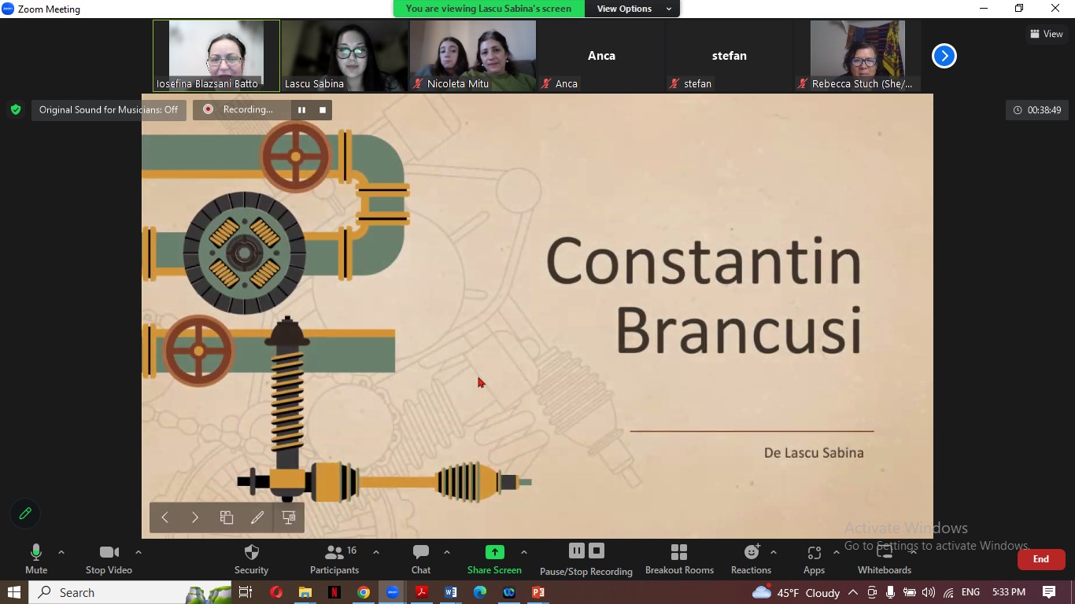Advance to next slide with right arrow
Viewport: 1075px width, 604px height.
click(x=195, y=517)
